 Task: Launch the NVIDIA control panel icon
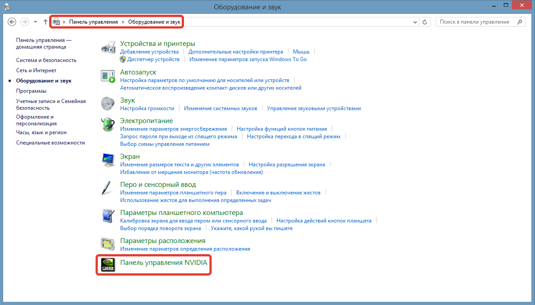point(108,264)
